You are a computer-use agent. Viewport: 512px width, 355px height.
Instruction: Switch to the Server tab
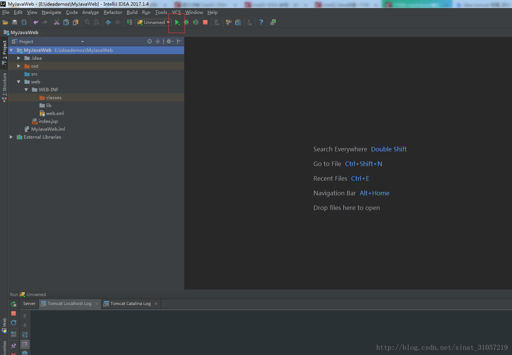coord(29,304)
